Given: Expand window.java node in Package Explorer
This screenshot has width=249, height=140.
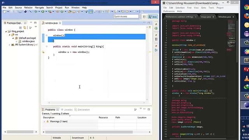Looking at the screenshot, I should tap(16, 42).
